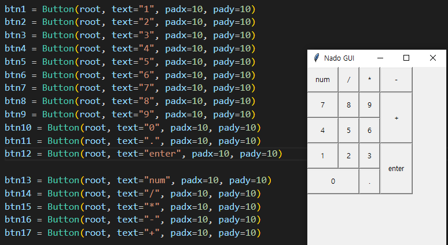Click the tall enter button

coord(396,169)
